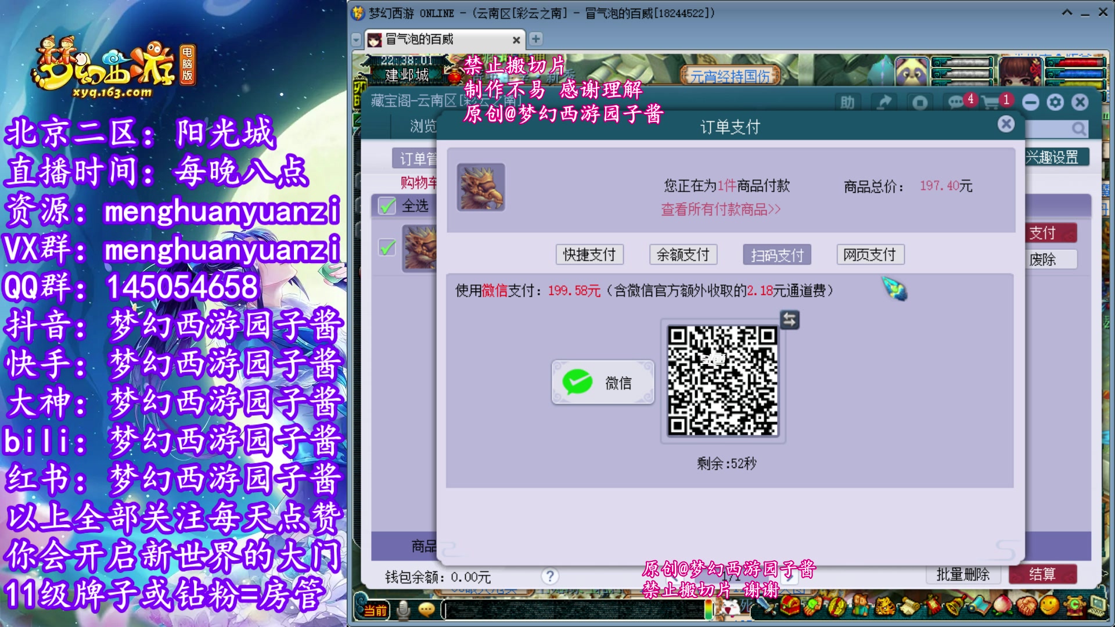Image resolution: width=1115 pixels, height=627 pixels.
Task: Open the red treasure chest icon in toolbar
Action: pyautogui.click(x=790, y=607)
